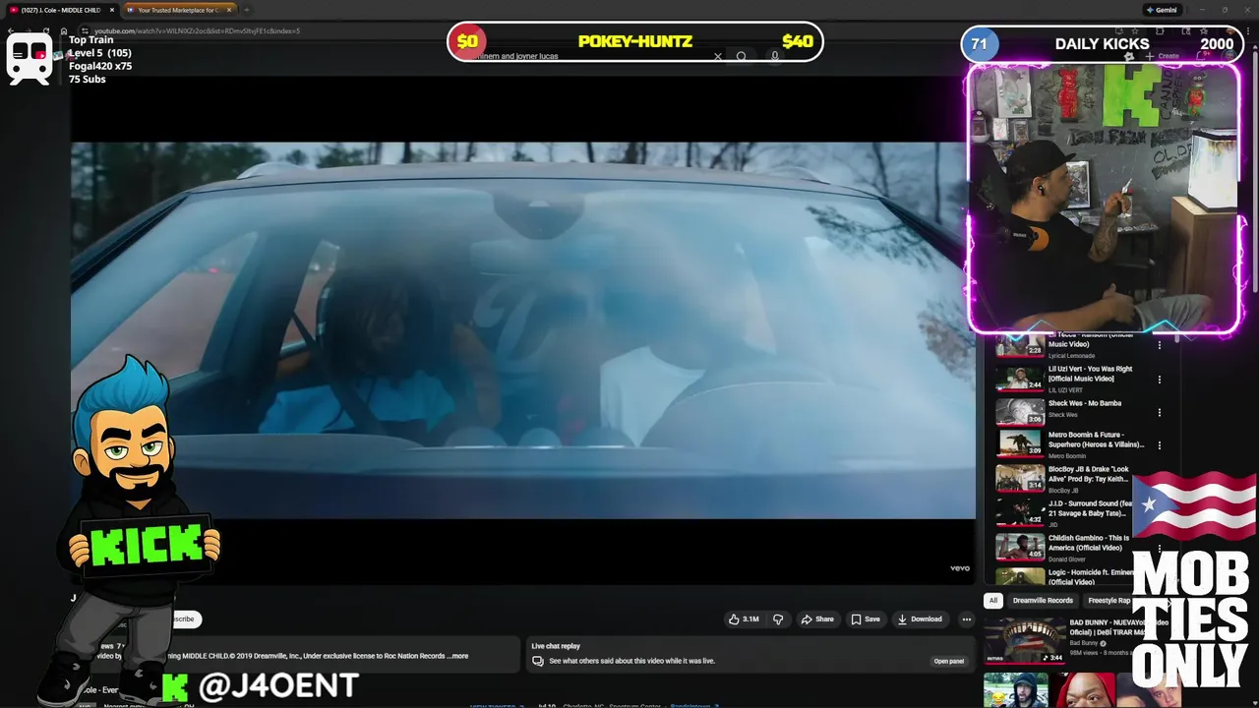Switch to the J. Cole MIDDLE CHILD tab
The image size is (1259, 708).
click(59, 10)
